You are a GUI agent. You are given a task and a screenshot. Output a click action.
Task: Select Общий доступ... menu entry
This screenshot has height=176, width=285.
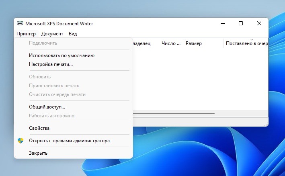coord(73,107)
